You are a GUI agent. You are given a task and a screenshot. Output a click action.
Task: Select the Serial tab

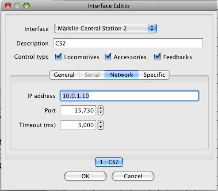(x=92, y=75)
